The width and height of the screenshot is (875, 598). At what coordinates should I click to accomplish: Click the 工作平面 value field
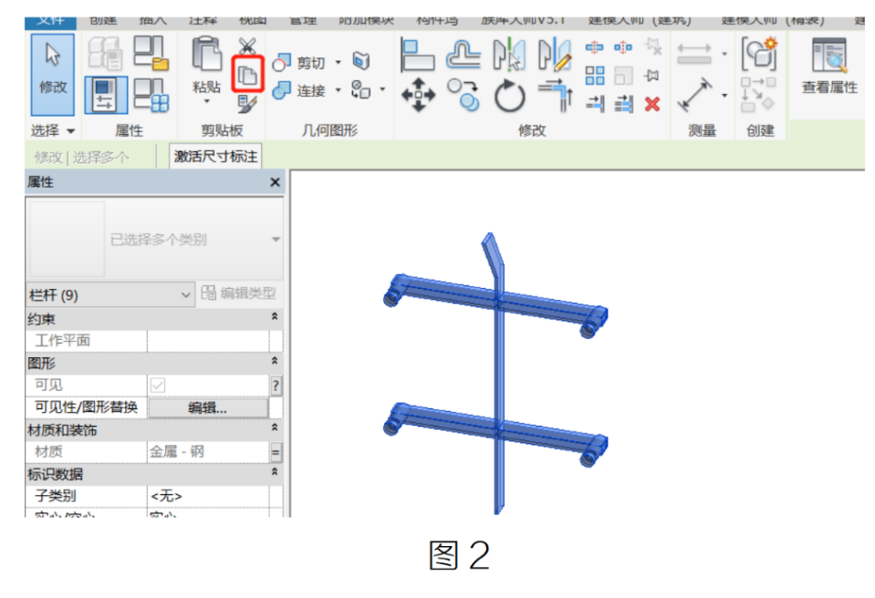tap(208, 341)
